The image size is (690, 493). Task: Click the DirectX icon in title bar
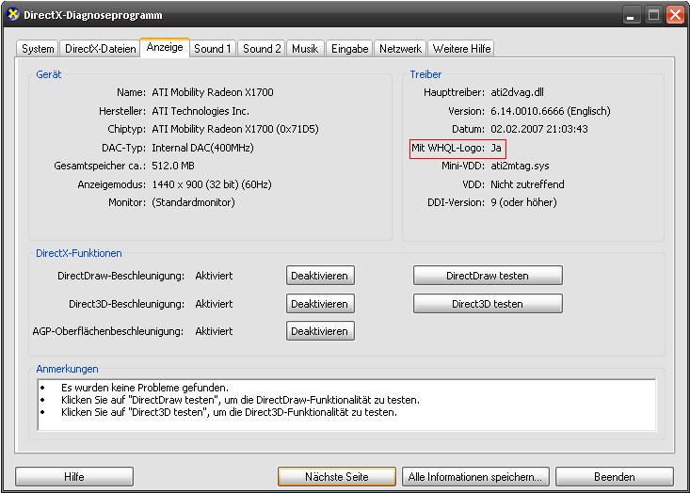(13, 14)
